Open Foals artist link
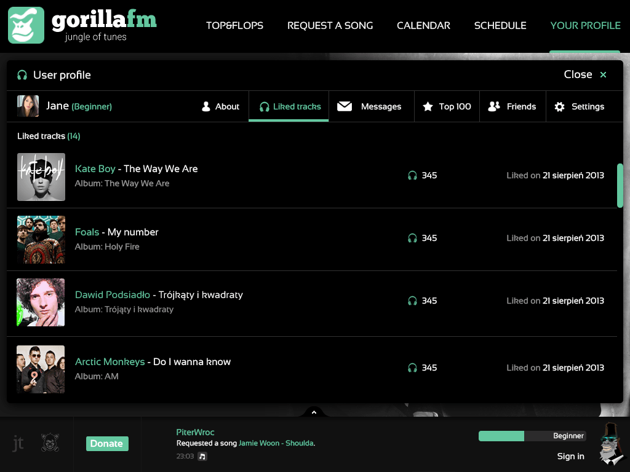This screenshot has width=630, height=472. coord(87,232)
